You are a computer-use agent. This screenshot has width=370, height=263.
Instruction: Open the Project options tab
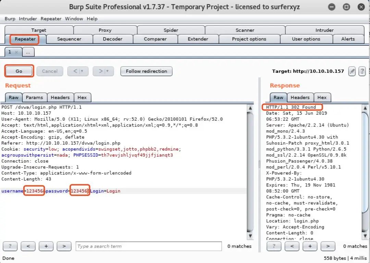pyautogui.click(x=249, y=39)
